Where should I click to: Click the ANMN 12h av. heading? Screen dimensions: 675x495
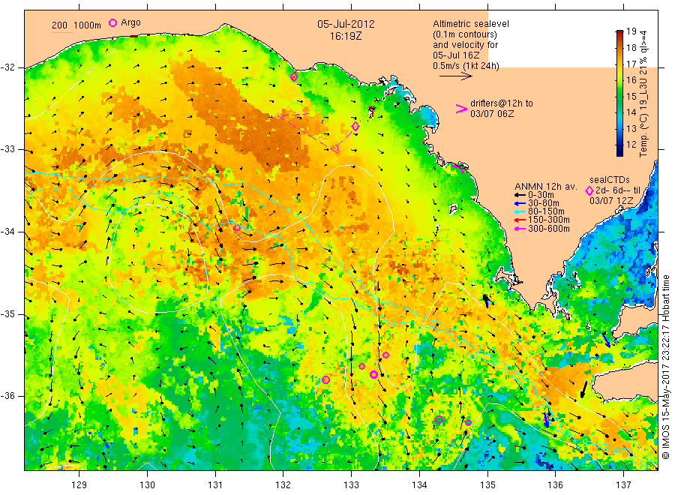pyautogui.click(x=545, y=187)
